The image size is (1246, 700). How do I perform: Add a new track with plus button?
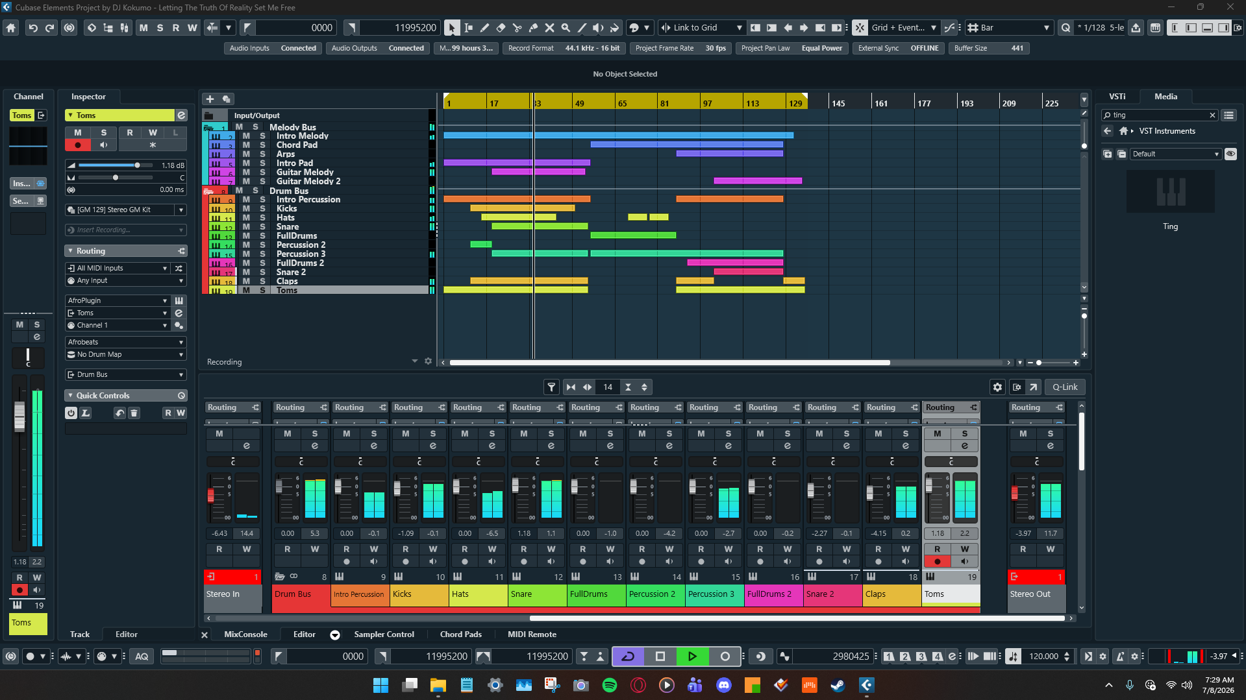tap(210, 99)
